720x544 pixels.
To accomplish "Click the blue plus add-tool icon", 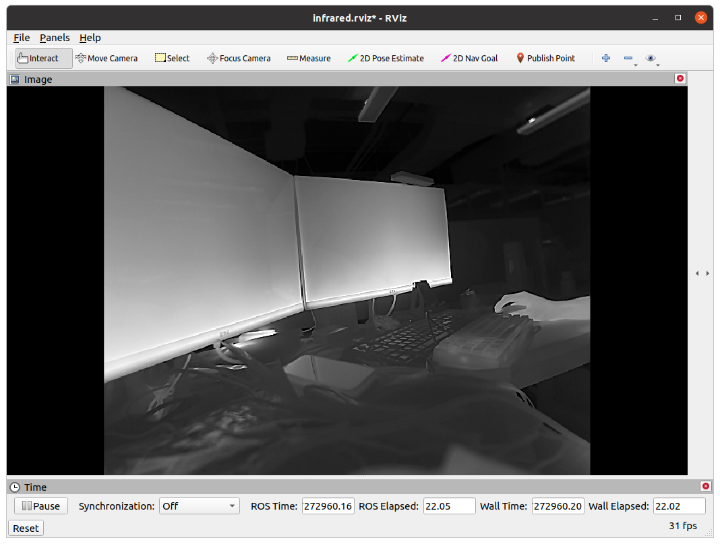I will coord(606,58).
